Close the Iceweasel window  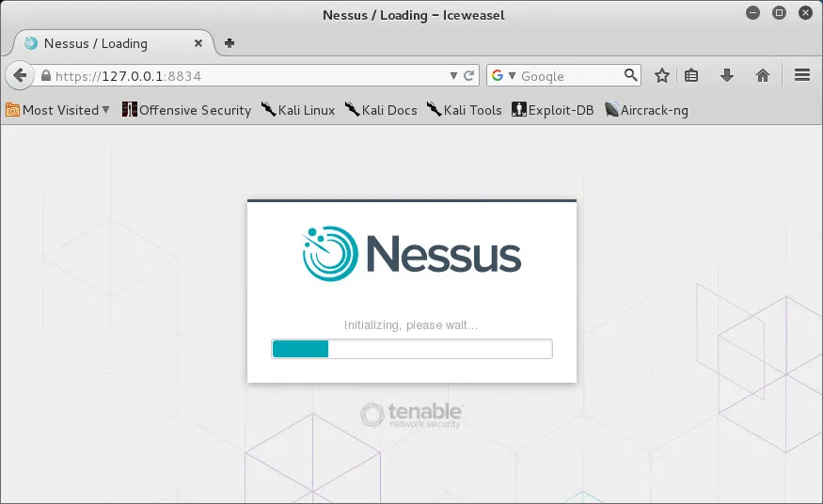(805, 12)
